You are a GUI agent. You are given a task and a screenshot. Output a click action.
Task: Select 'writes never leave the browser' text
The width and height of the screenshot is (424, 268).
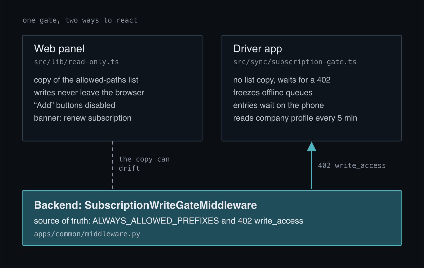coord(89,93)
